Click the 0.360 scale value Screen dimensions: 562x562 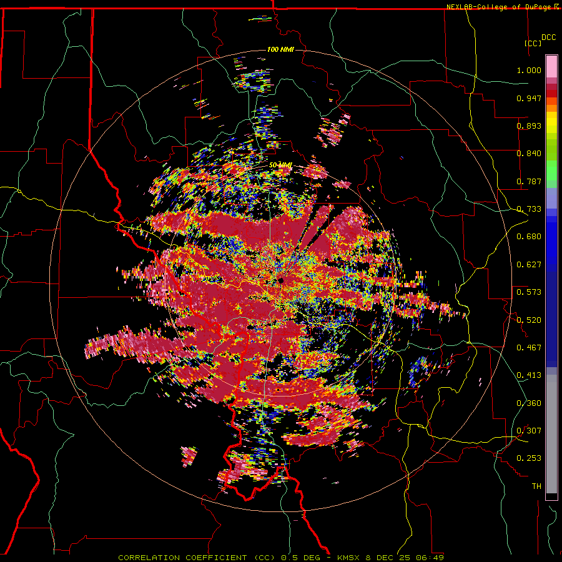point(529,403)
